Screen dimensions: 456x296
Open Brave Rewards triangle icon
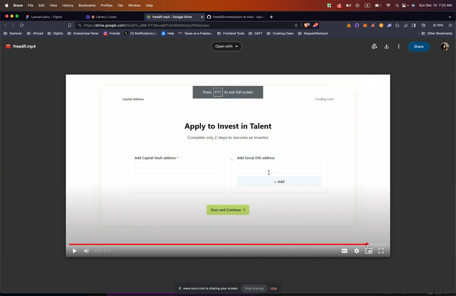point(315,25)
